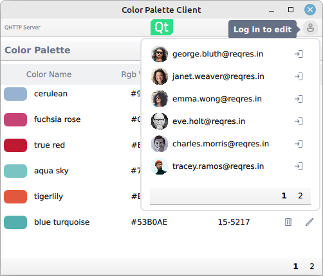323x276 pixels.
Task: Click login arrow icon for charles.morris@reqres.in
Action: 299,144
